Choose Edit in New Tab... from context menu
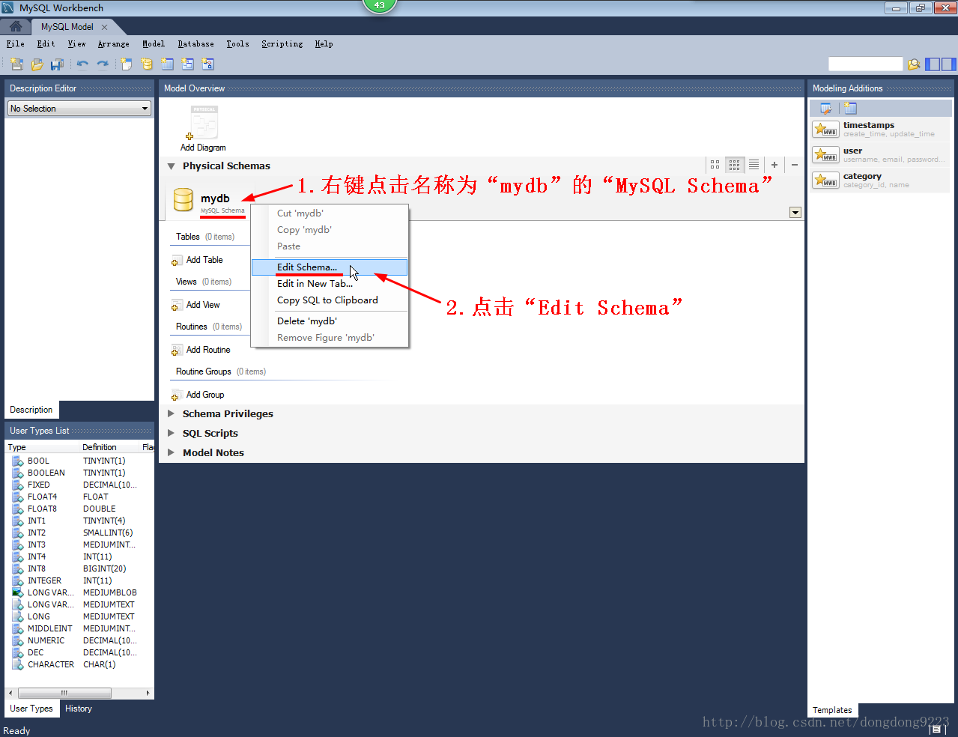Viewport: 958px width, 737px height. (x=330, y=284)
